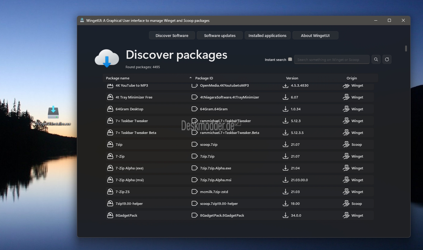Click the ID tag icon for 7zip.7zip.Alpha.msi

point(195,180)
